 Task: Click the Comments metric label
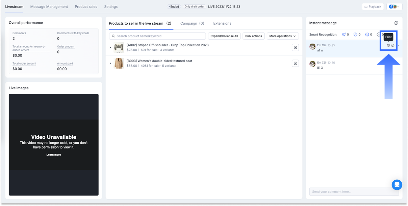tap(19, 33)
